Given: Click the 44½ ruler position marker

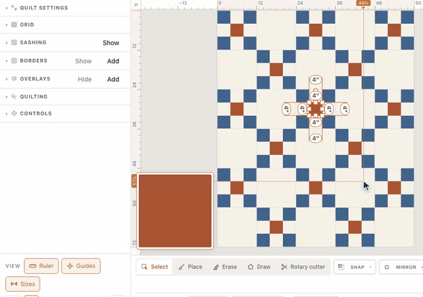Looking at the screenshot, I should tap(364, 3).
